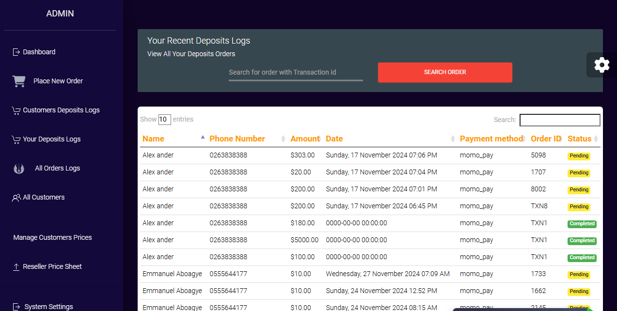The height and width of the screenshot is (311, 617).
Task: Click order ID 5098
Action: pos(538,155)
